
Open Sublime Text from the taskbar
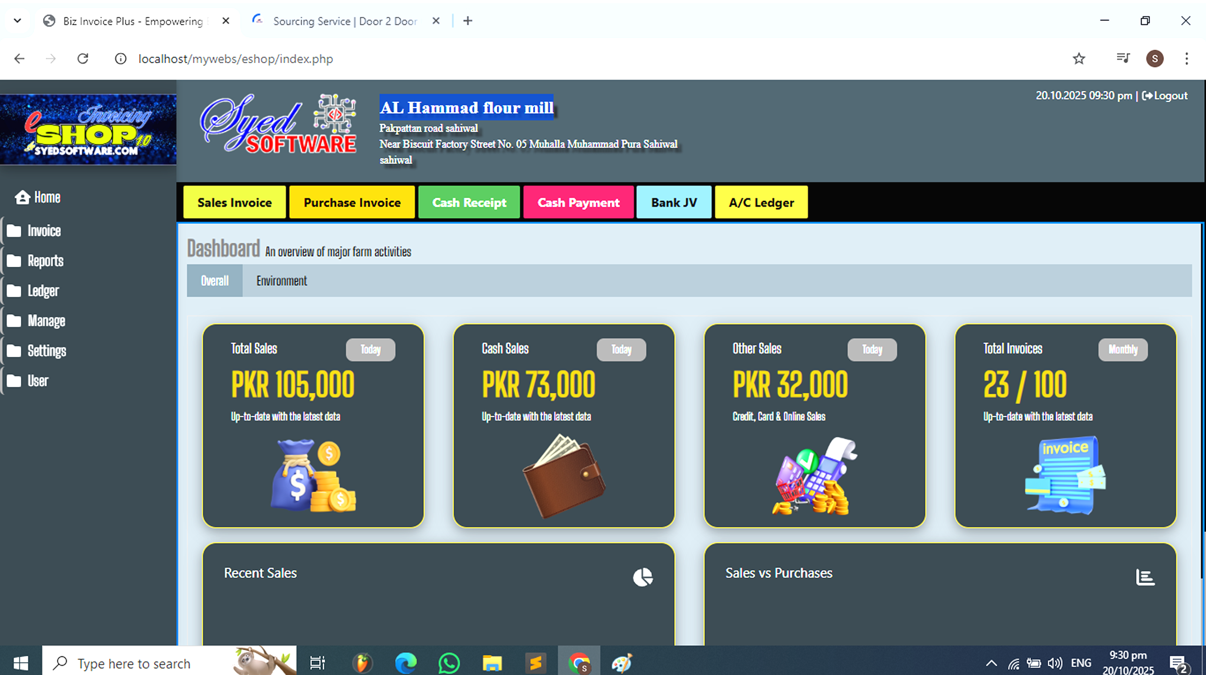535,663
